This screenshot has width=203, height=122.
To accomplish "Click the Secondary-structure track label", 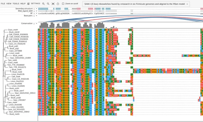I will pyautogui.click(x=24, y=9).
